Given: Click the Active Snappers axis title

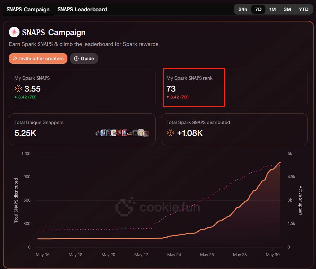Looking at the screenshot, I should [300, 201].
